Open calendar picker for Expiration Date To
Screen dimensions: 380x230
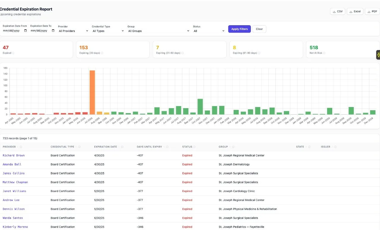pyautogui.click(x=53, y=31)
